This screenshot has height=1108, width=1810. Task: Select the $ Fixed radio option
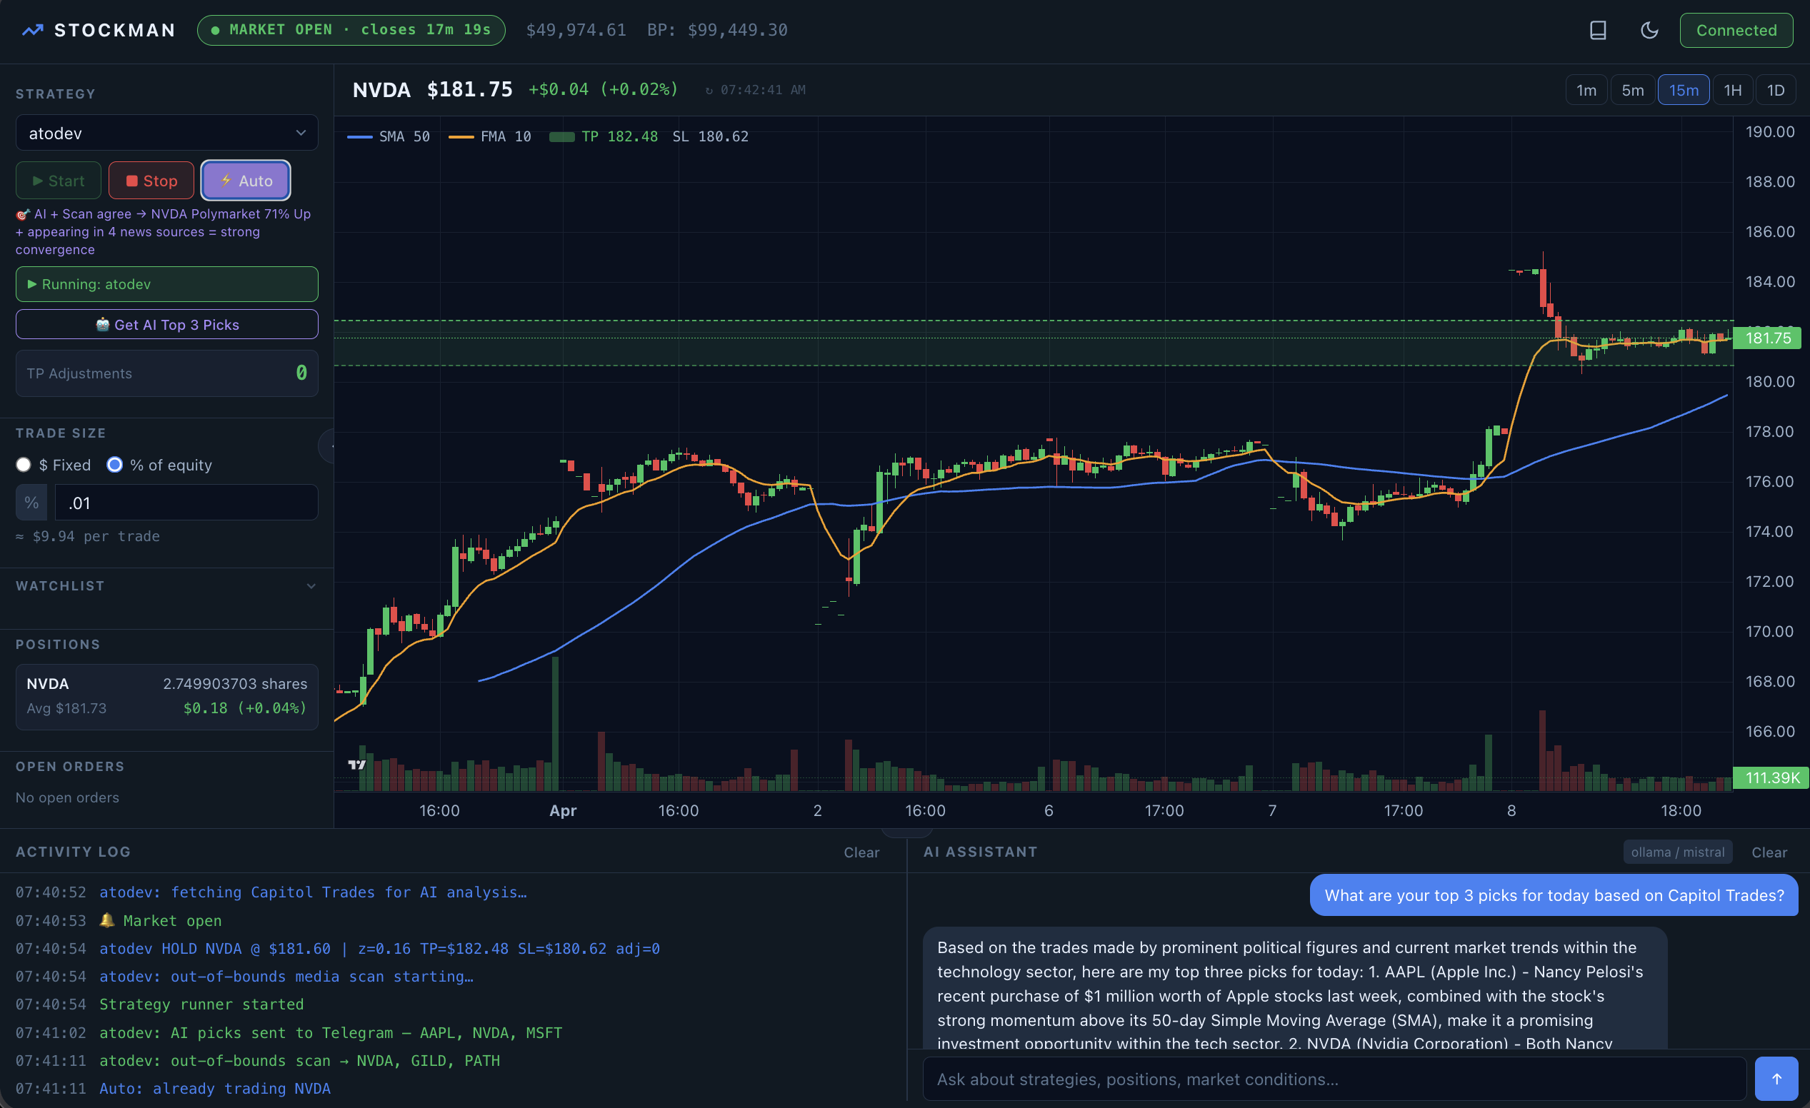[x=24, y=465]
